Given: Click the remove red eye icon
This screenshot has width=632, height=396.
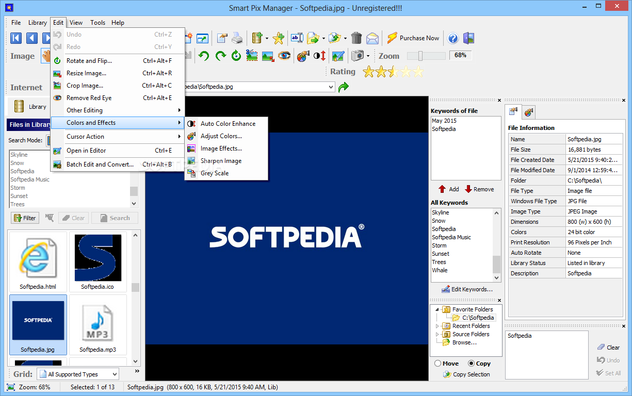Looking at the screenshot, I should tap(284, 56).
